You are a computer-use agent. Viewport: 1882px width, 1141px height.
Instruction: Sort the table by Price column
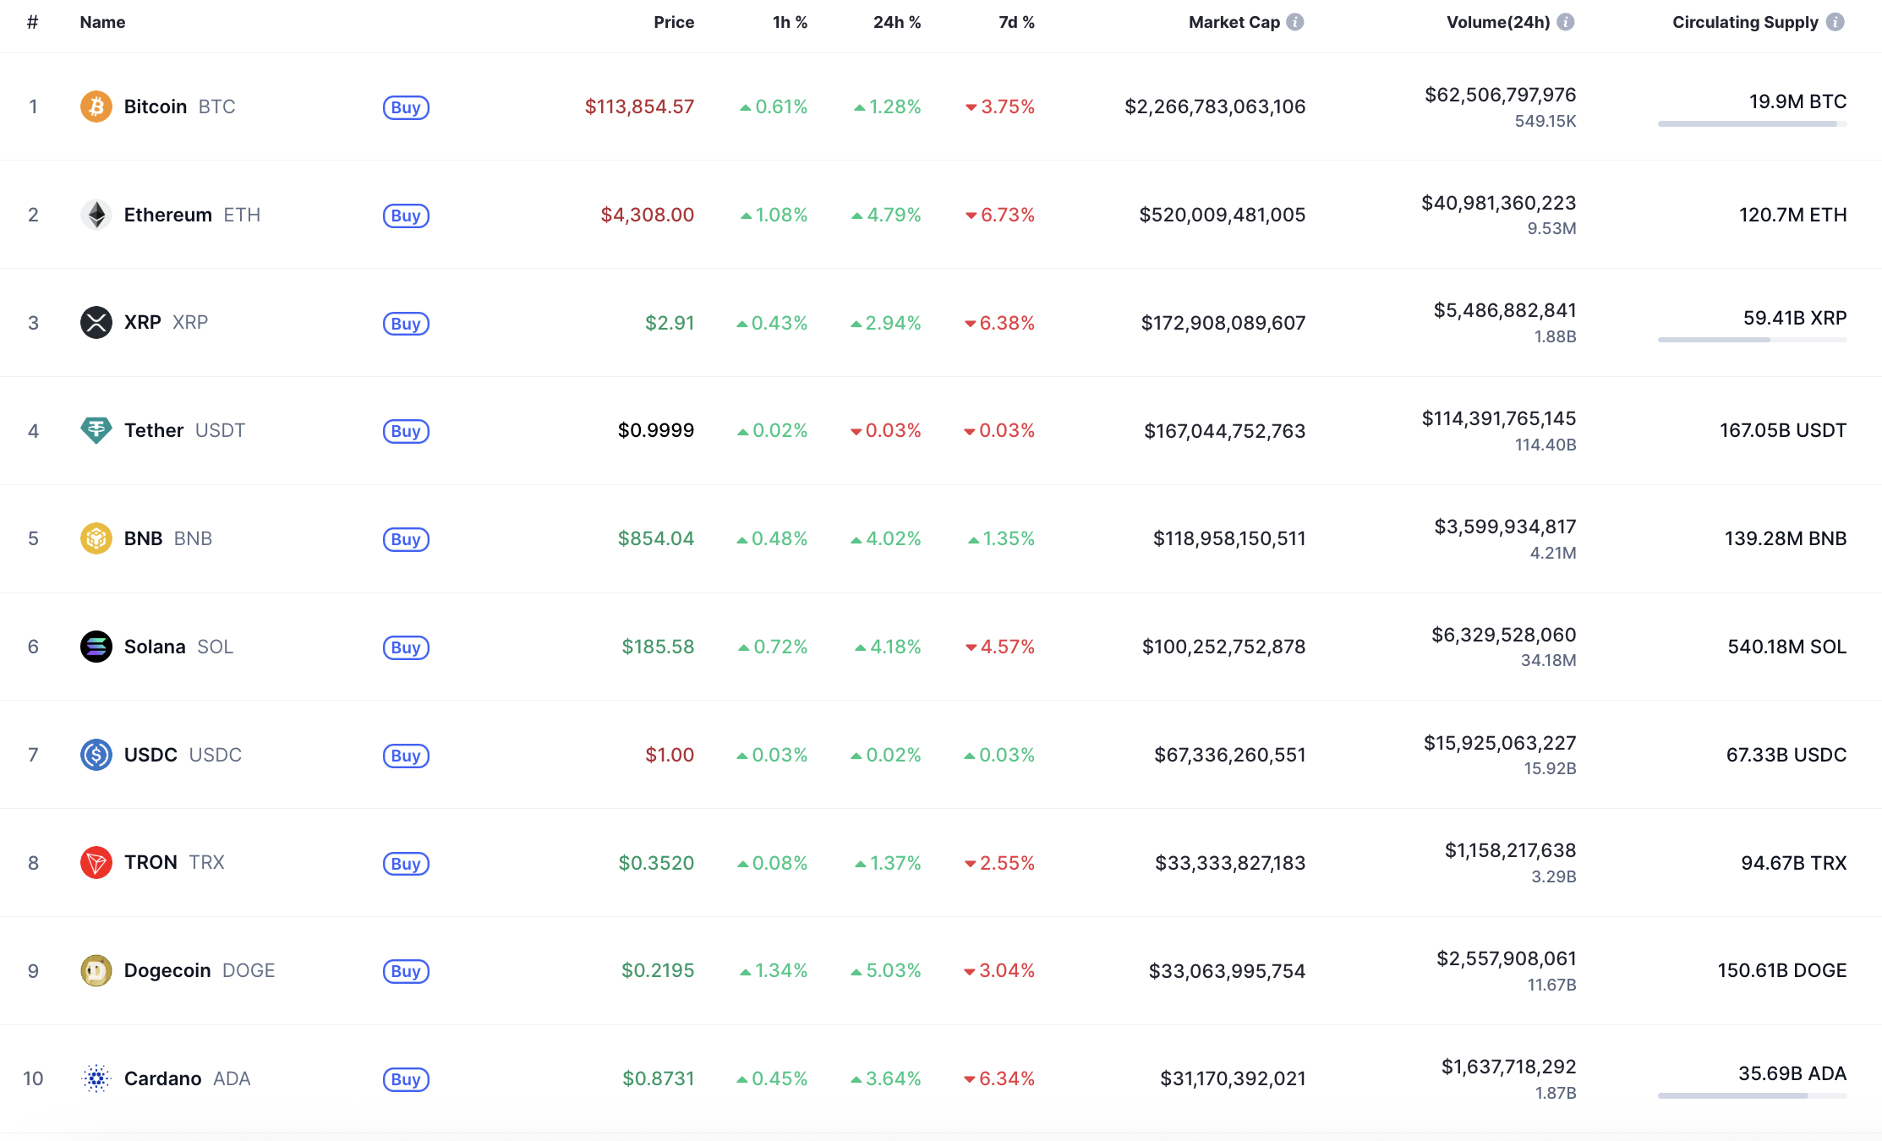click(674, 22)
